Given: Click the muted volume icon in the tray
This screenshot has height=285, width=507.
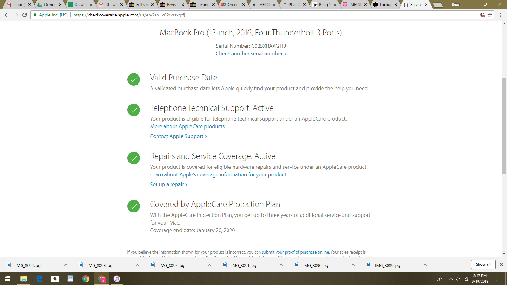Looking at the screenshot, I should pyautogui.click(x=458, y=279).
